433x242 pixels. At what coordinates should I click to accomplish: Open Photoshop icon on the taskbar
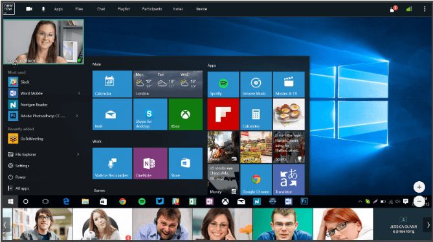pyautogui.click(x=304, y=201)
